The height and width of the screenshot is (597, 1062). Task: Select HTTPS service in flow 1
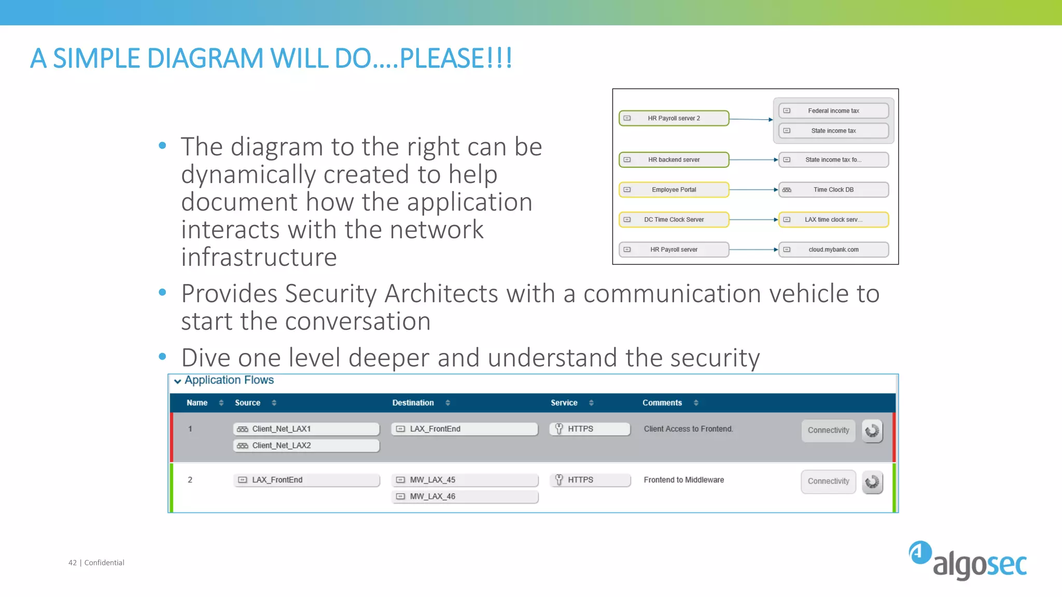coord(590,429)
